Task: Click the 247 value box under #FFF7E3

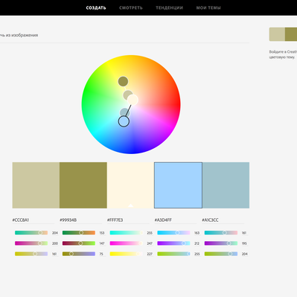Action: click(x=150, y=243)
